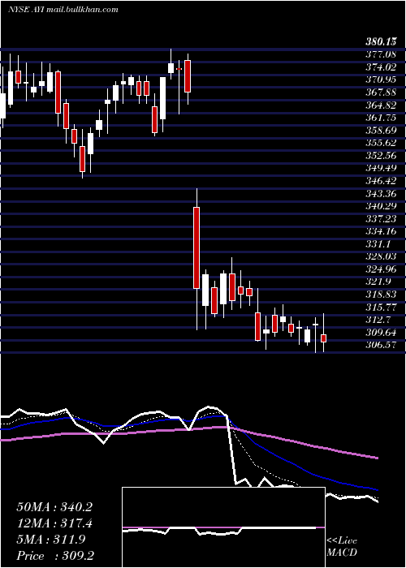
Task: Select the 321.9 price axis label
Action: click(x=378, y=282)
